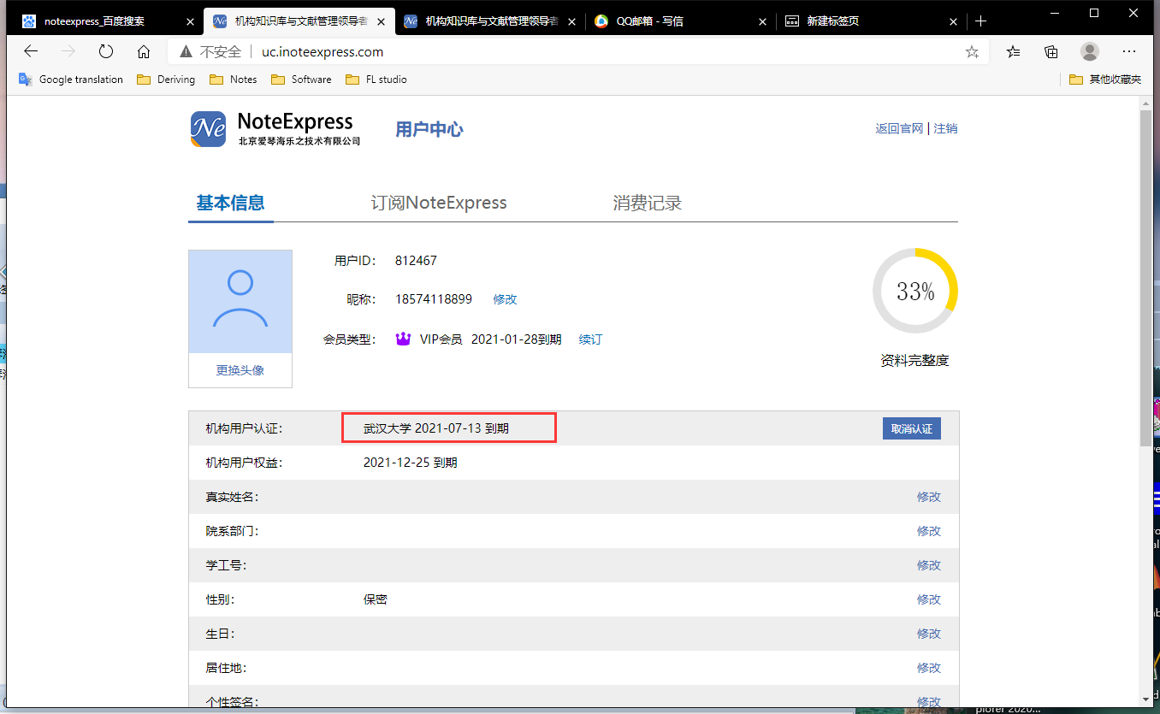Click the 用户中心 heading
This screenshot has width=1160, height=714.
pyautogui.click(x=429, y=129)
